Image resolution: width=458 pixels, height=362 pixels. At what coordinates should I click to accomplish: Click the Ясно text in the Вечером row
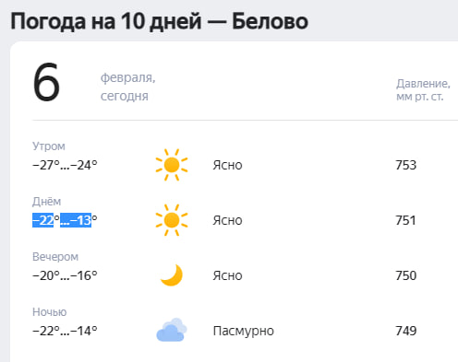click(227, 275)
